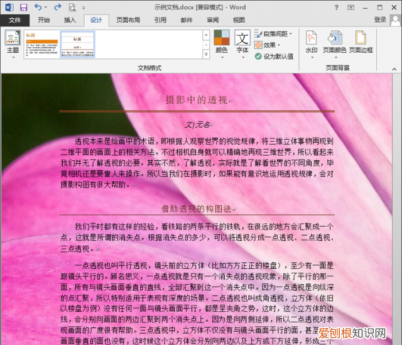The width and height of the screenshot is (402, 345).
Task: Open the 效果 theme effects menu
Action: coord(268,45)
